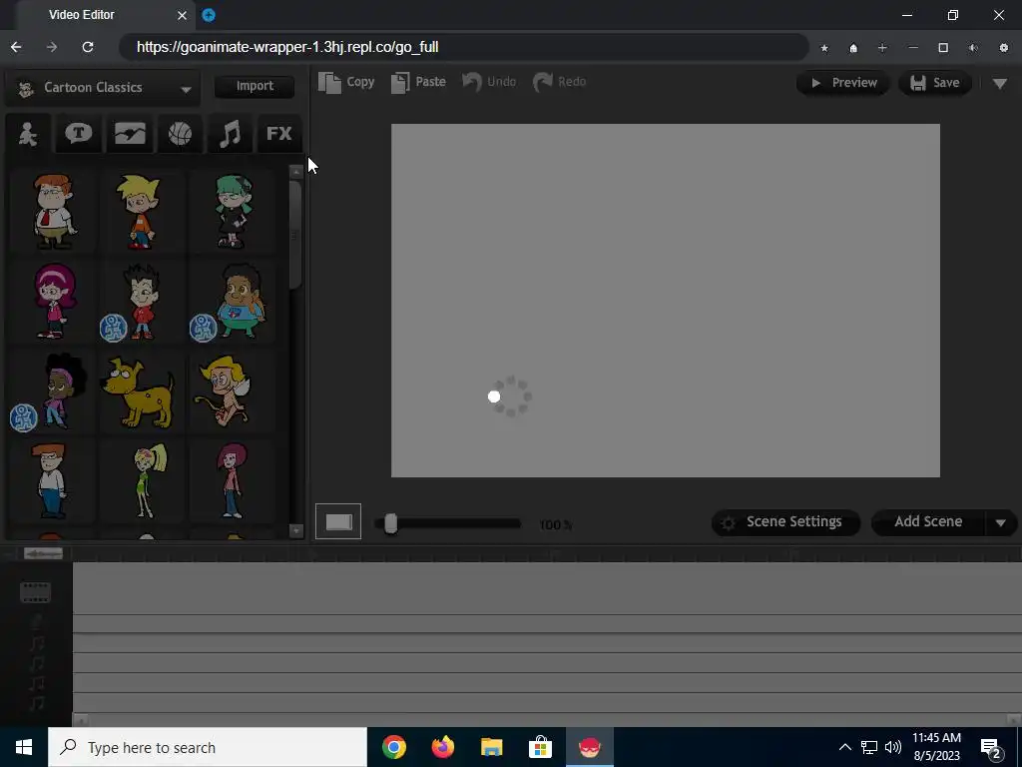Click the Undo button

[x=489, y=82]
